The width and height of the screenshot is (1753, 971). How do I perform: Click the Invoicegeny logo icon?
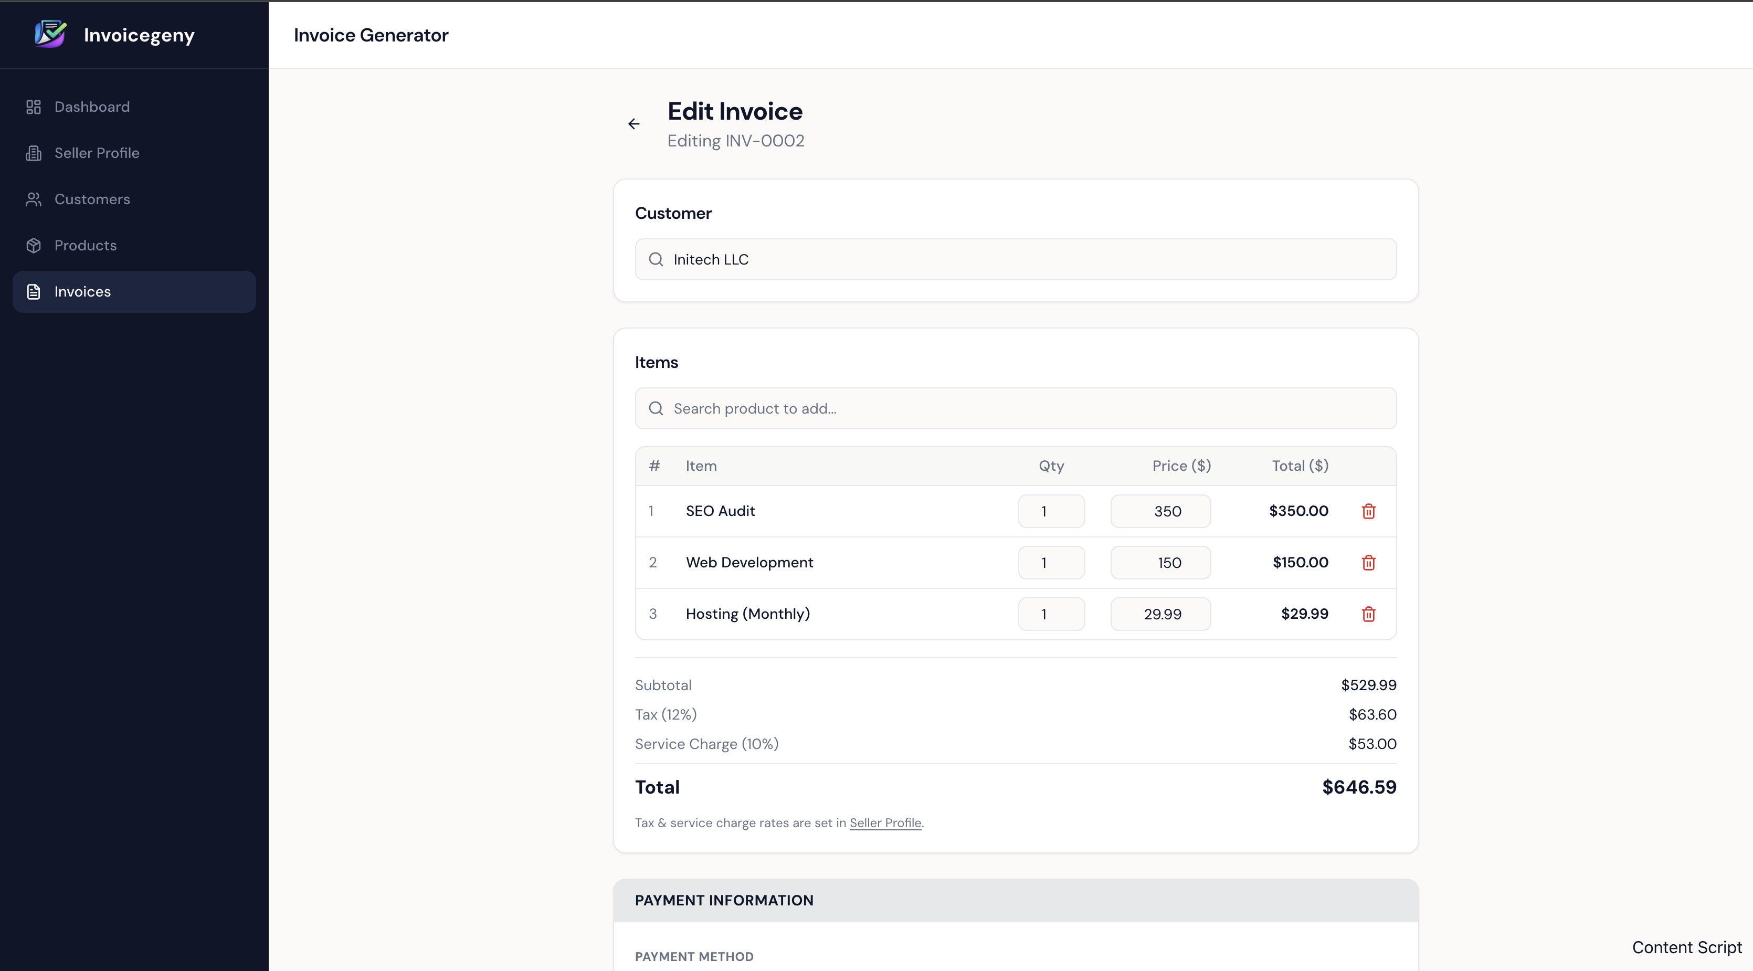50,34
